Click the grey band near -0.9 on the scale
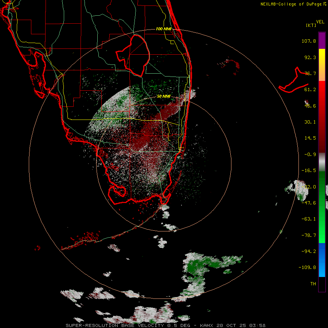Image resolution: width=328 pixels, height=328 pixels. click(x=322, y=162)
